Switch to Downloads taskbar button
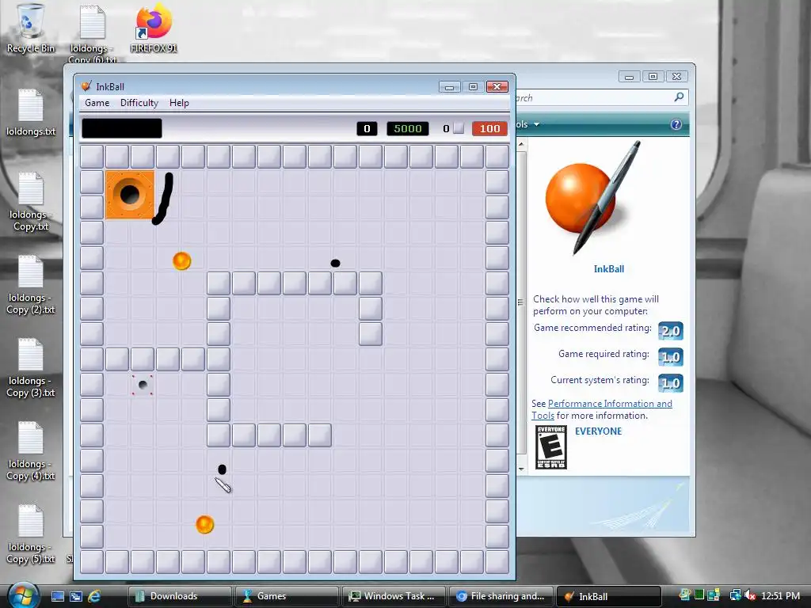The image size is (811, 608). pyautogui.click(x=179, y=596)
